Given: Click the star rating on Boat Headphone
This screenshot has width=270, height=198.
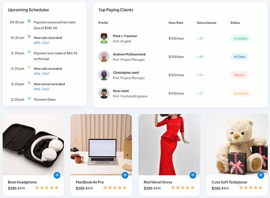Looking at the screenshot, I should click(x=47, y=188).
